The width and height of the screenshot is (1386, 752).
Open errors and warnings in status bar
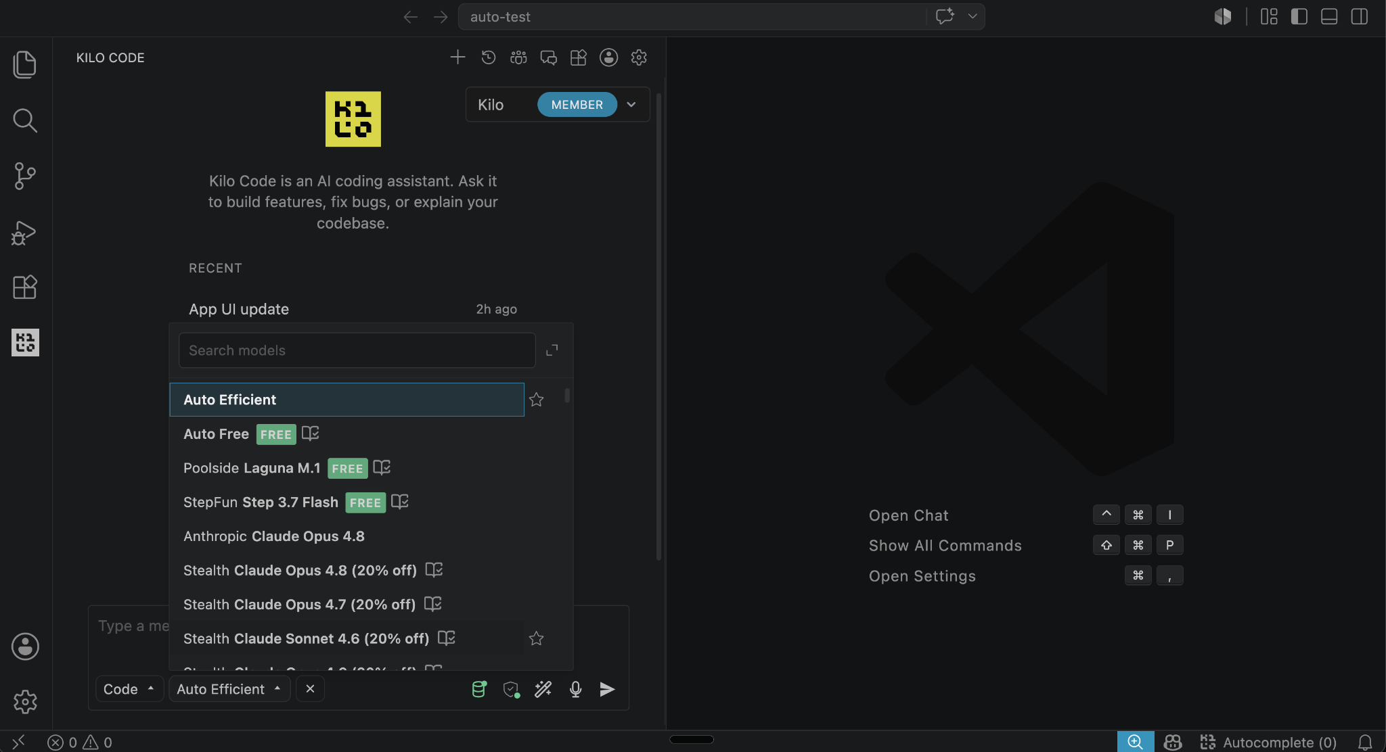80,743
